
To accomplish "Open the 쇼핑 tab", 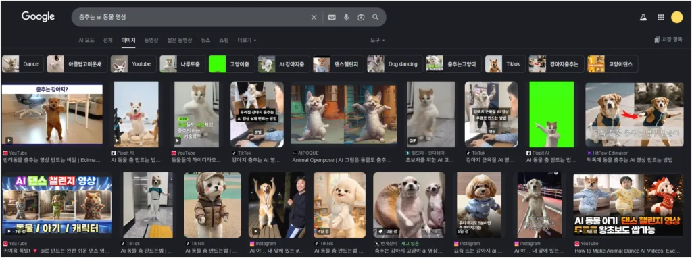I will tap(224, 40).
